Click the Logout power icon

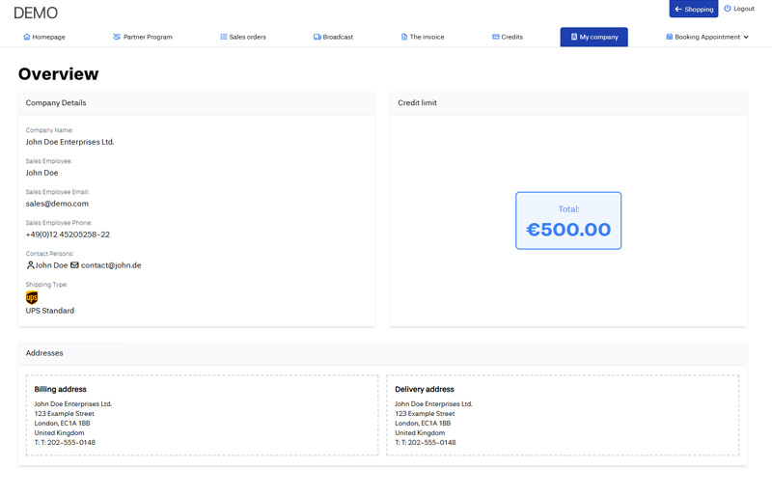pyautogui.click(x=728, y=9)
